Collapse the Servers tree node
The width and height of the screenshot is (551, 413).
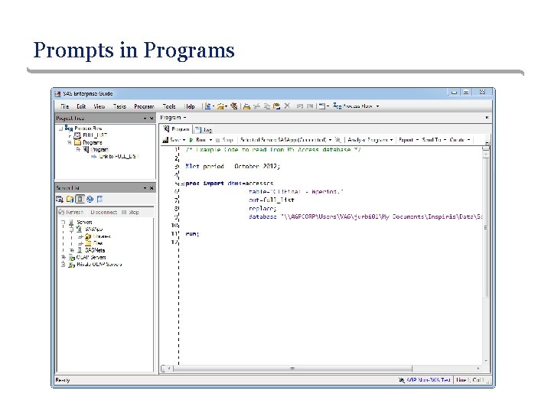tap(64, 223)
